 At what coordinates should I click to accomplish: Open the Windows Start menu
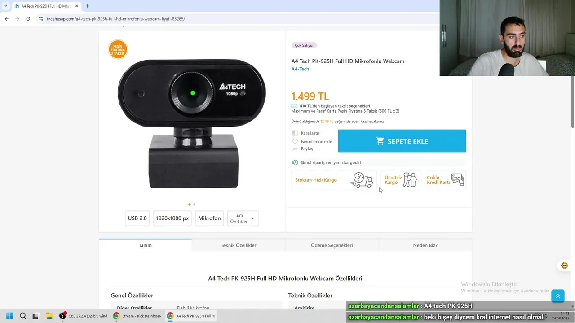pos(9,316)
